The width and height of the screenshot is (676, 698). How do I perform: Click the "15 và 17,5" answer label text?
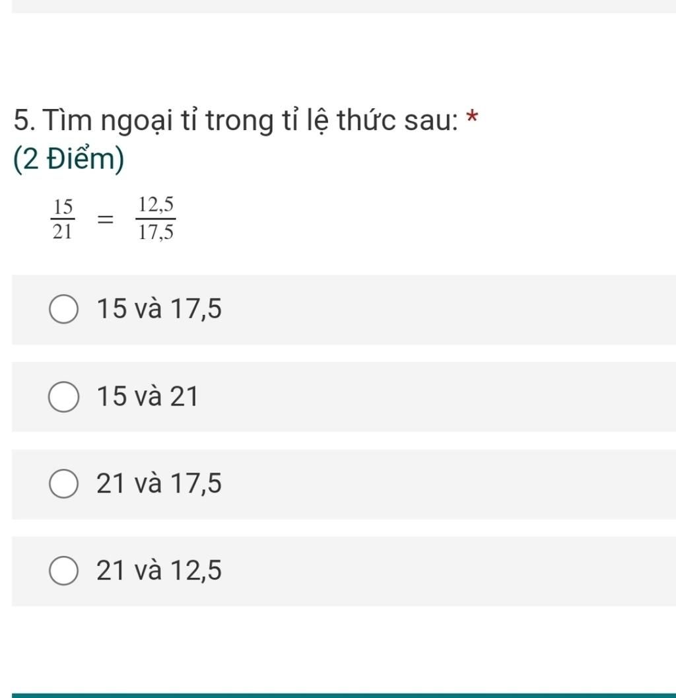159,309
